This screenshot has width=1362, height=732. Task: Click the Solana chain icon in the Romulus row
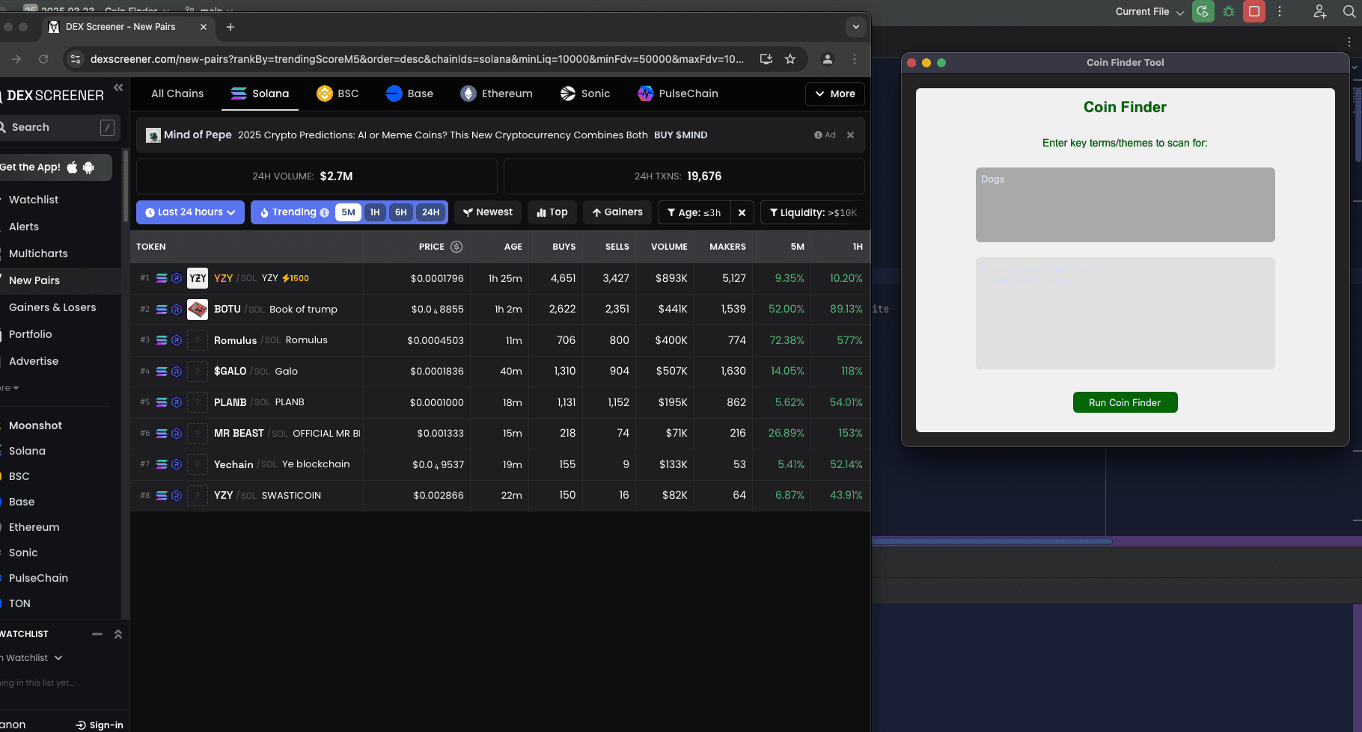click(162, 340)
